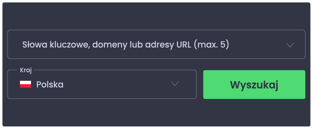Viewport: 313px width, 129px height.
Task: Select the red and white flag
Action: [25, 84]
